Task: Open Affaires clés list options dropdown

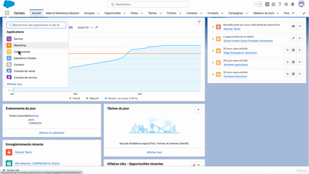Action: point(197,165)
